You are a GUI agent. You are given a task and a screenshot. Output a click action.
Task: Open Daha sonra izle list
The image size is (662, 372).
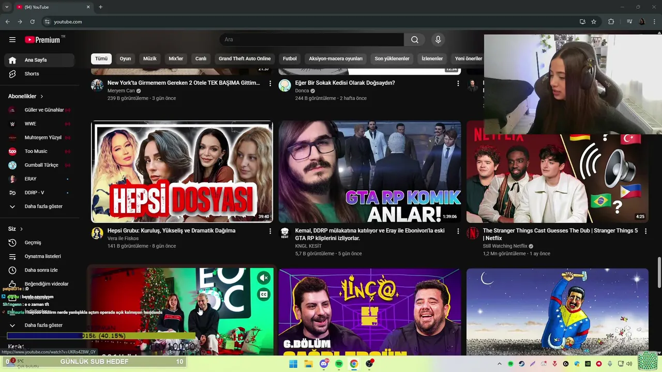[x=39, y=270]
